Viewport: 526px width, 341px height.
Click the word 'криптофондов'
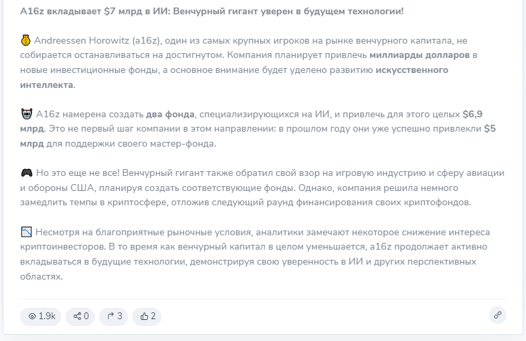[437, 203]
